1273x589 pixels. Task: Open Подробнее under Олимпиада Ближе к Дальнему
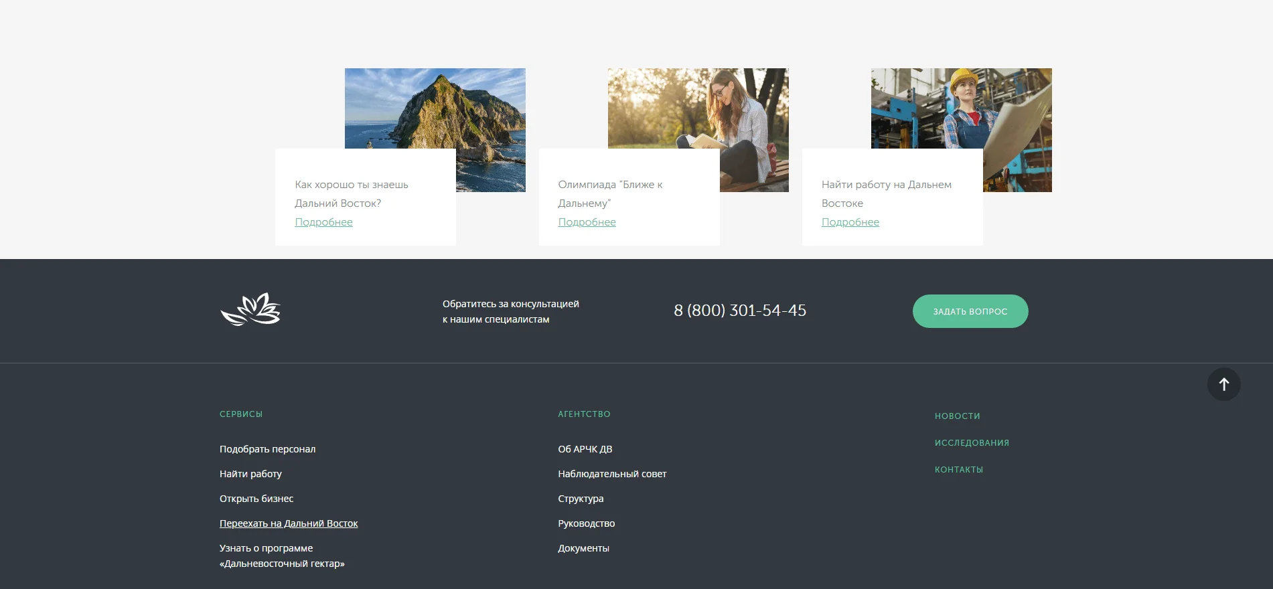click(587, 222)
